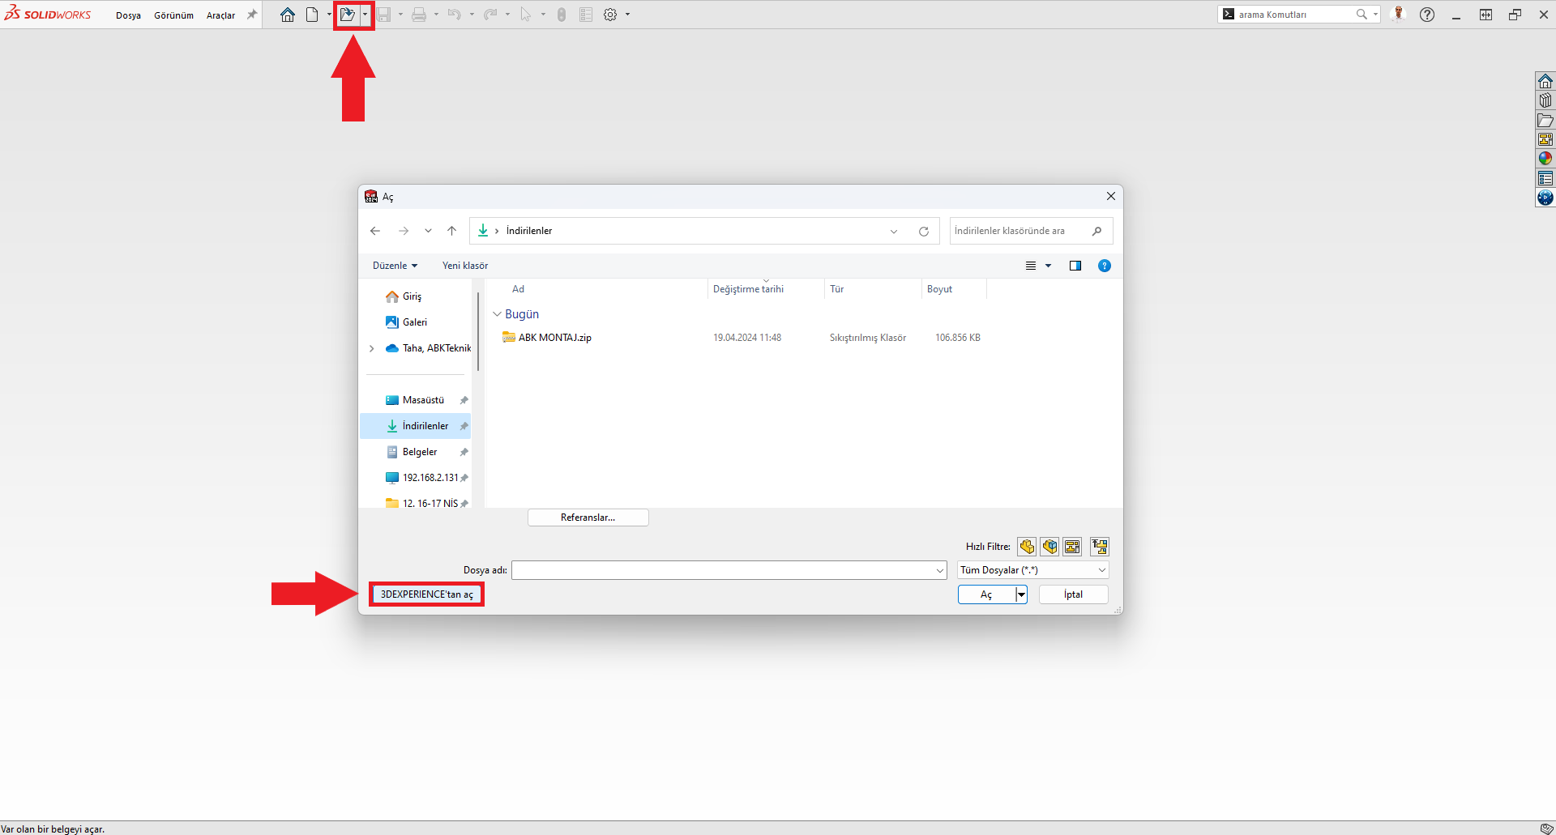Screen dimensions: 1556x835
Task: Click the Help question mark icon
Action: tap(1427, 15)
